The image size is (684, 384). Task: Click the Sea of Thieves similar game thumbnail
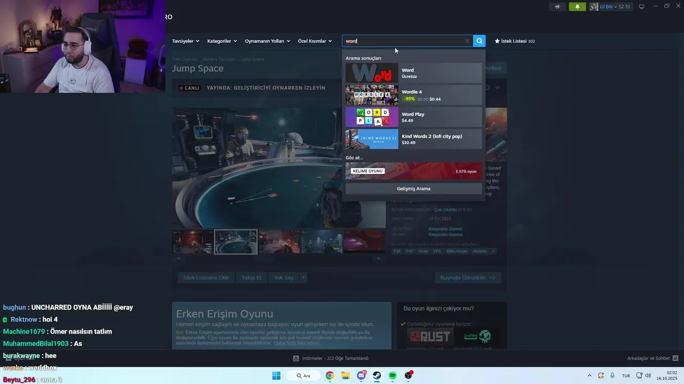(477, 337)
